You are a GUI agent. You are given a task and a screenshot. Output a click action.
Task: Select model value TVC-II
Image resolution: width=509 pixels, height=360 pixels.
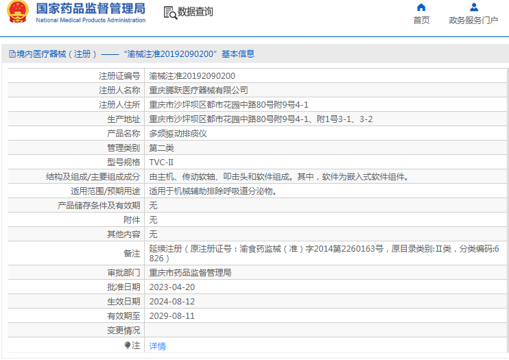click(x=161, y=163)
